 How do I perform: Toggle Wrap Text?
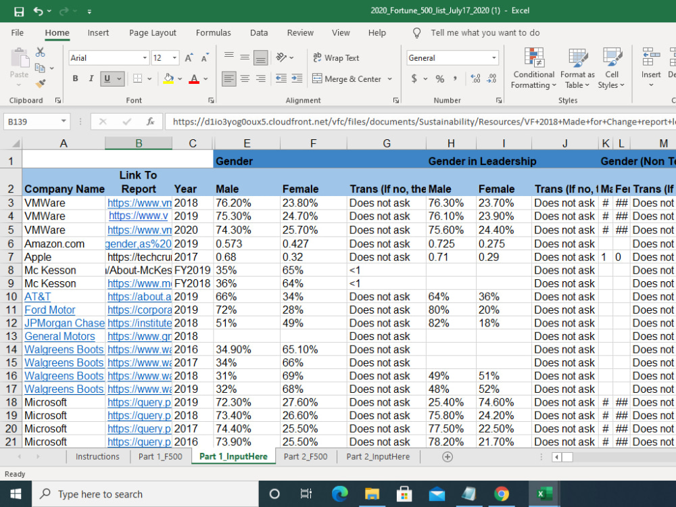(336, 57)
